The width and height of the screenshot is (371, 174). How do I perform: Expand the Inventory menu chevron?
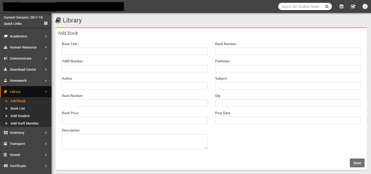click(46, 133)
